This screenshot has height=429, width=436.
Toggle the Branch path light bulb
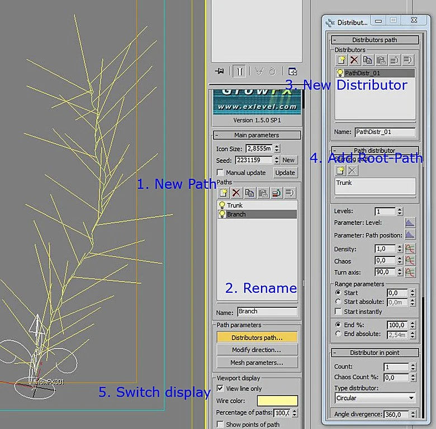(x=222, y=214)
